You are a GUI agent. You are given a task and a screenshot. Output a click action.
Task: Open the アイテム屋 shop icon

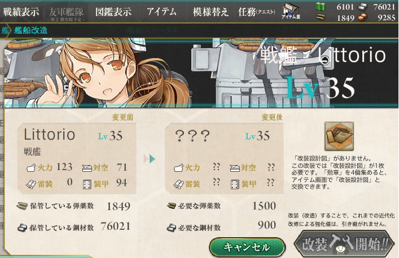click(x=291, y=11)
